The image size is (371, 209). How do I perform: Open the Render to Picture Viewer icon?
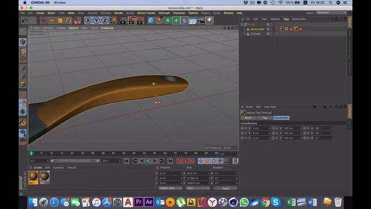pyautogui.click(x=132, y=21)
